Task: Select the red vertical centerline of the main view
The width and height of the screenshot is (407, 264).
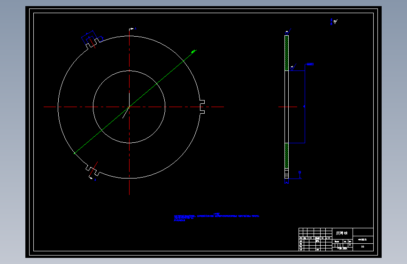Action: 129,112
